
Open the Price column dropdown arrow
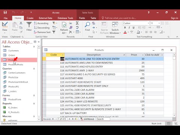pyautogui.click(x=143, y=55)
